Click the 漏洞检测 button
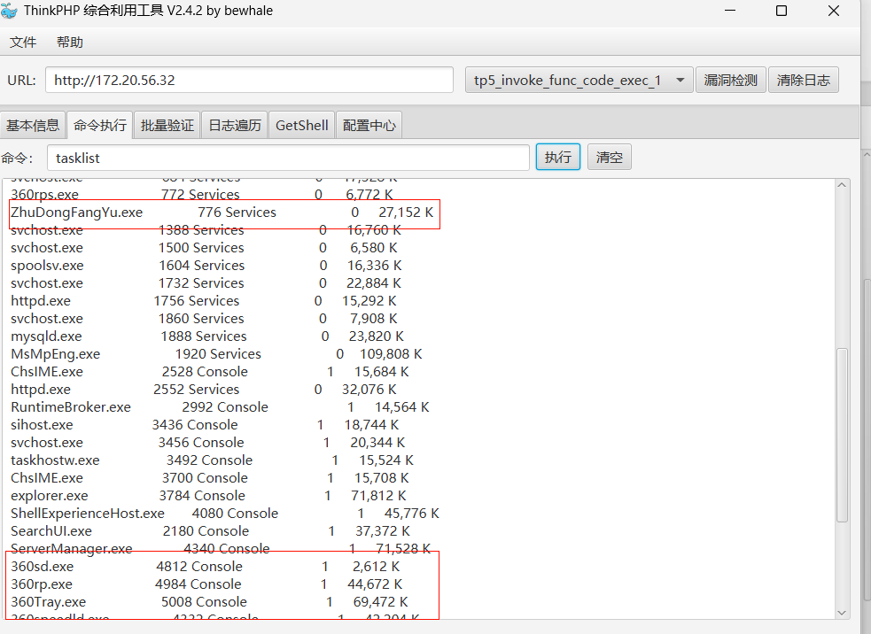The width and height of the screenshot is (871, 634). coord(730,80)
